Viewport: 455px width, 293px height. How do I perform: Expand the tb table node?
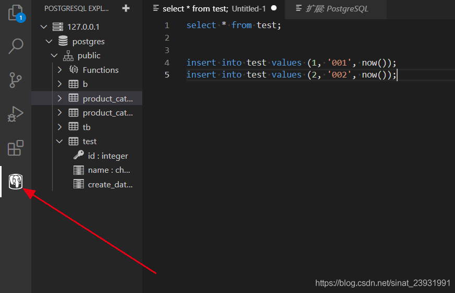59,127
